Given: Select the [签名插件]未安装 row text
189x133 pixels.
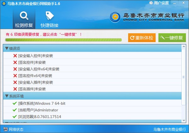Looking at the screenshot, I should coord(32,89).
